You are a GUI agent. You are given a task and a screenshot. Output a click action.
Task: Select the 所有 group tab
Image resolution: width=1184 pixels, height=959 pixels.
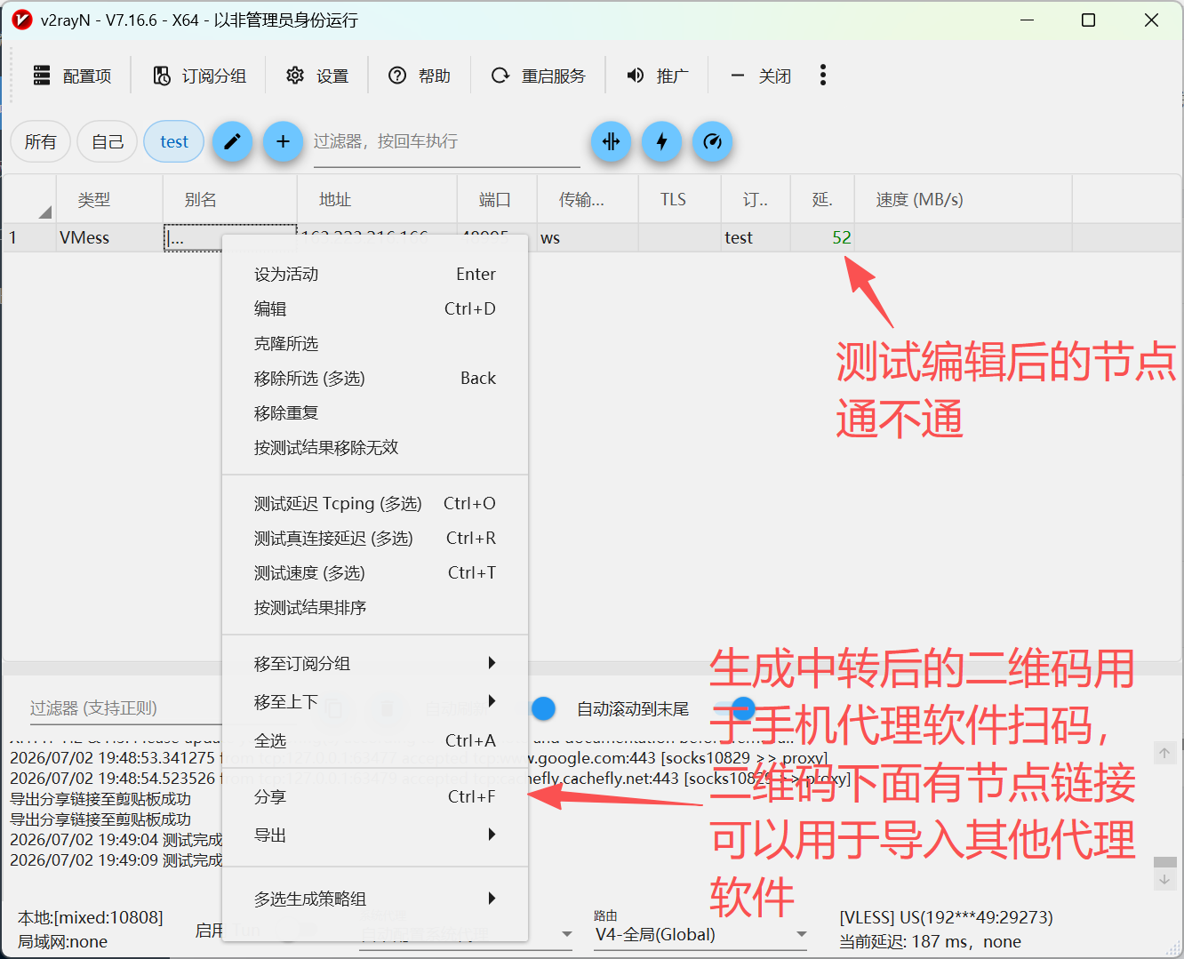coord(40,141)
